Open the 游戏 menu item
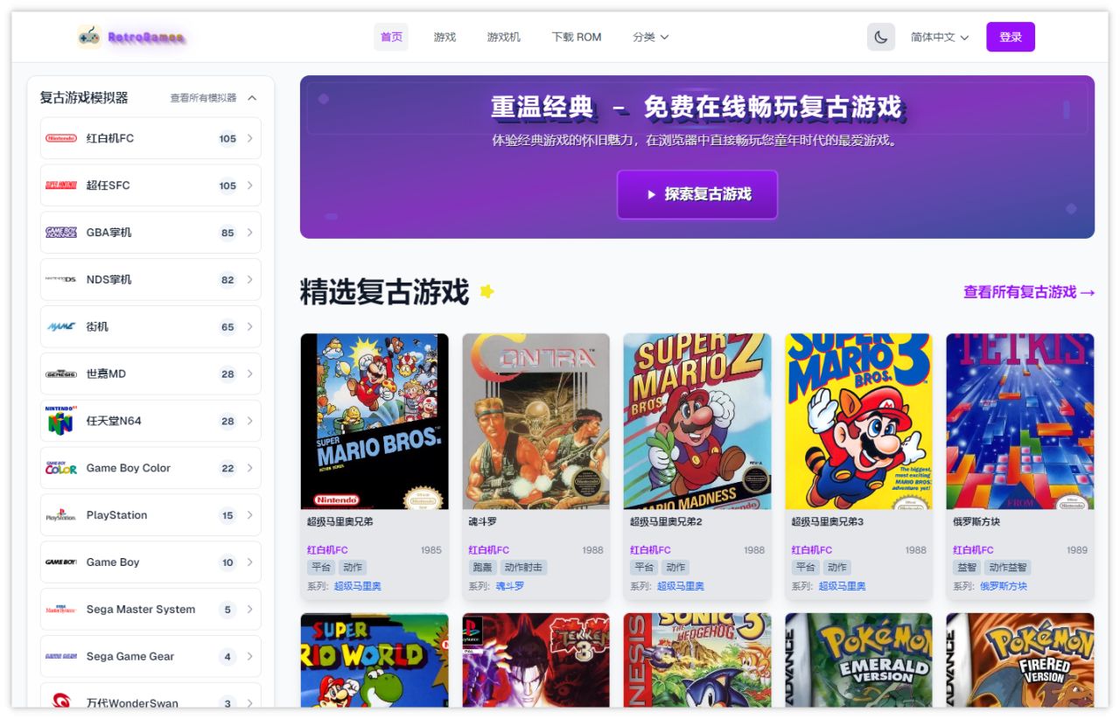Image resolution: width=1120 pixels, height=719 pixels. point(444,37)
